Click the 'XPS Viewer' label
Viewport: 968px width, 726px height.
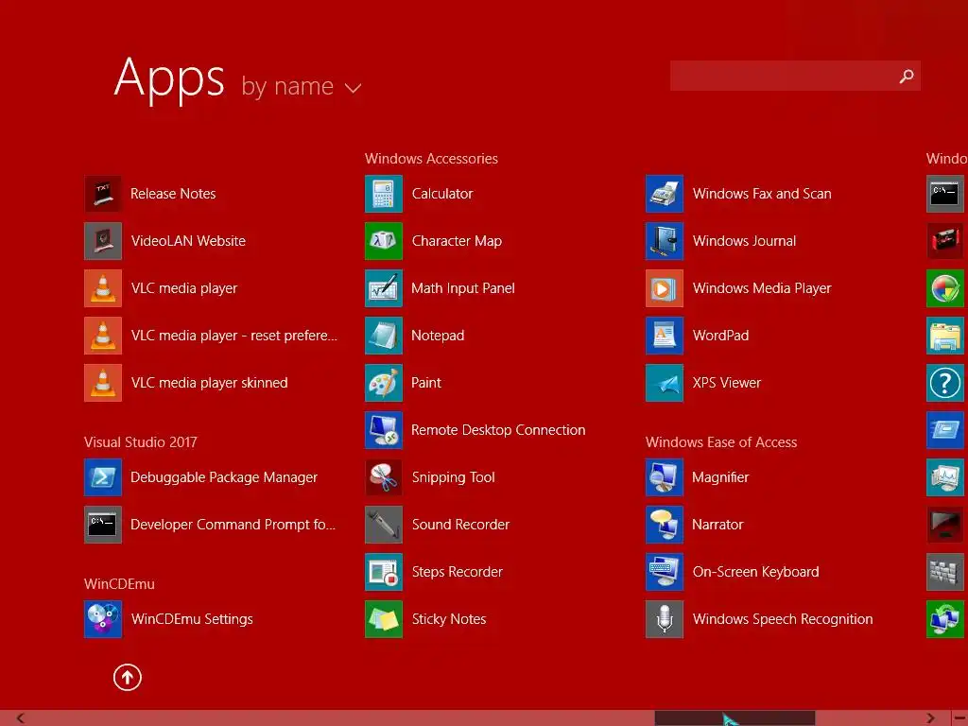pos(727,383)
